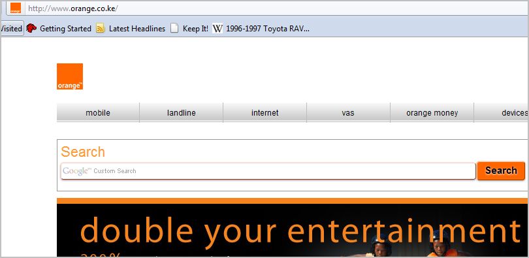Viewport: 529px width, 258px height.
Task: Open the Most Visited bookmarks button
Action: point(12,29)
